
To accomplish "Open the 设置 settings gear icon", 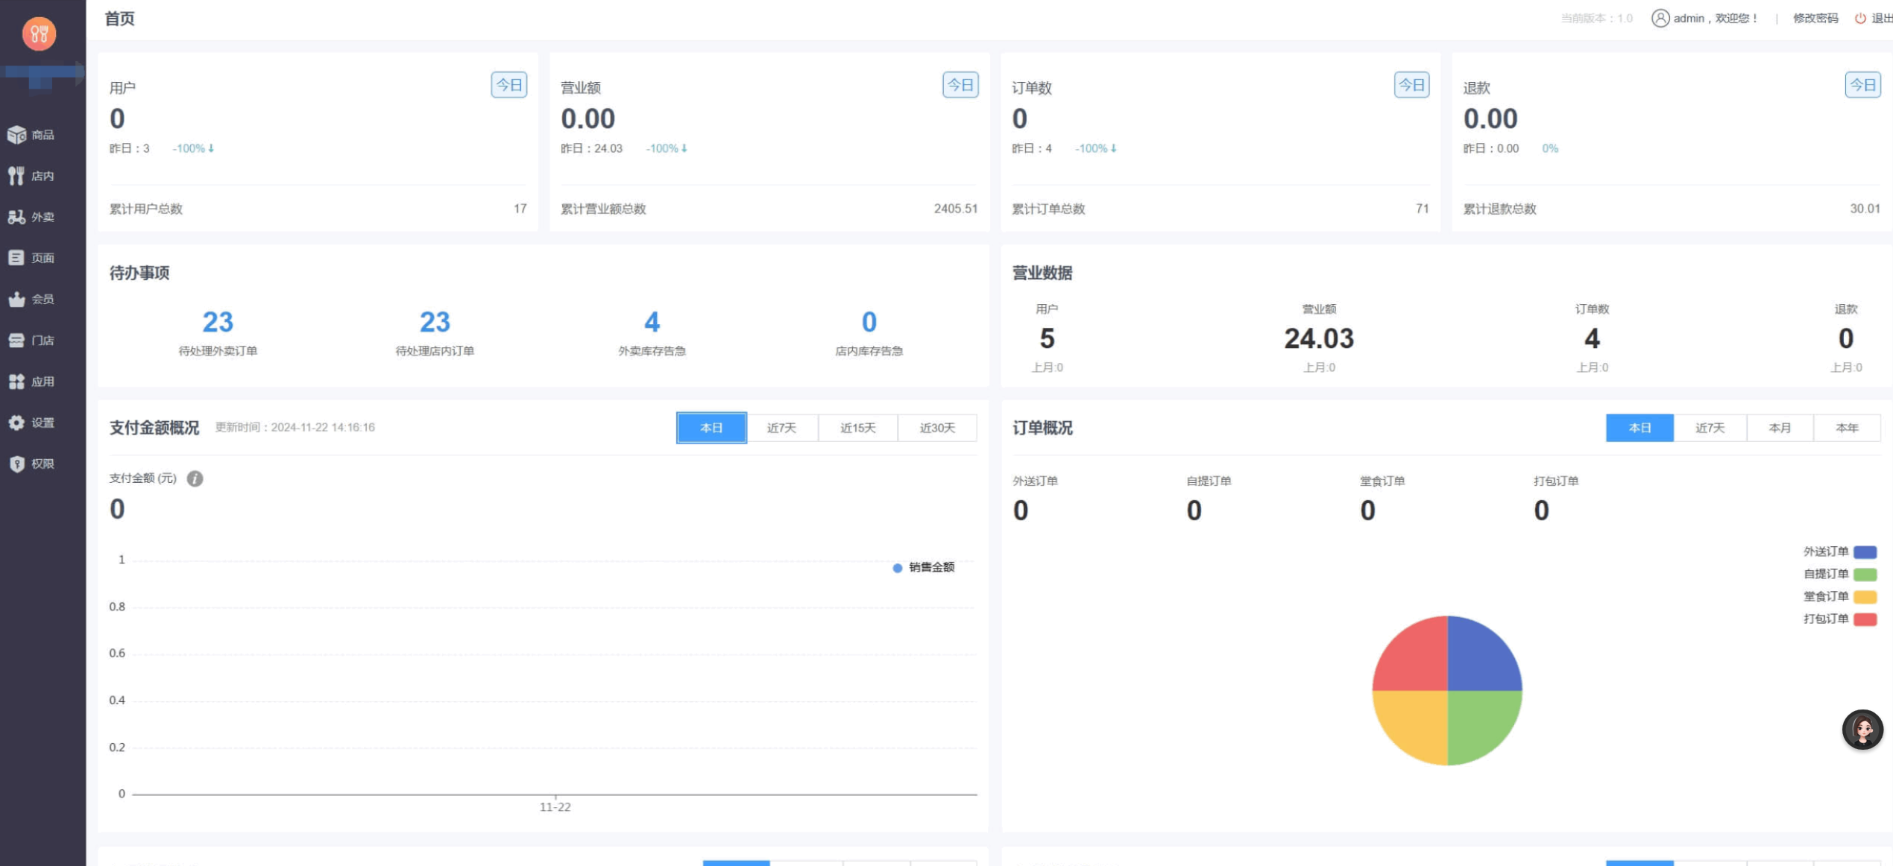I will (x=16, y=423).
